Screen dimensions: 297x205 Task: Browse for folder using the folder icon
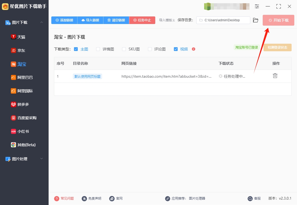tap(255, 20)
